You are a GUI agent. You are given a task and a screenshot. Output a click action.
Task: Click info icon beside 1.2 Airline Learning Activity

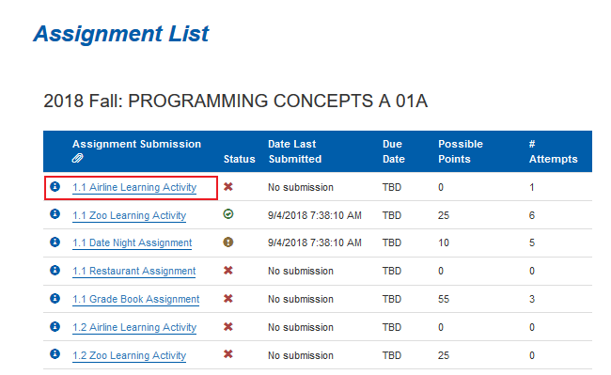point(55,326)
